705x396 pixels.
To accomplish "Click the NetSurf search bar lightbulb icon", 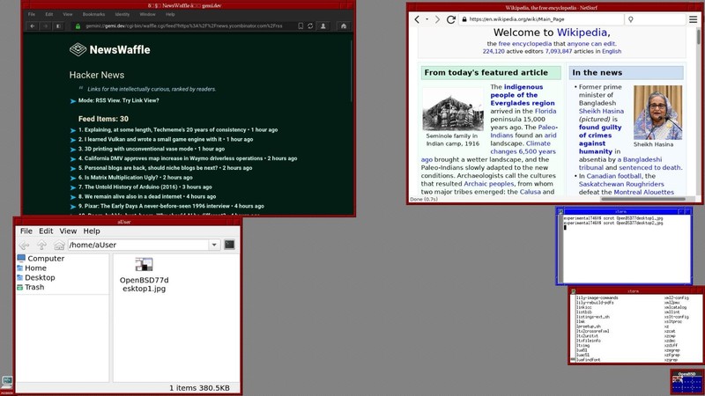I will tap(631, 19).
